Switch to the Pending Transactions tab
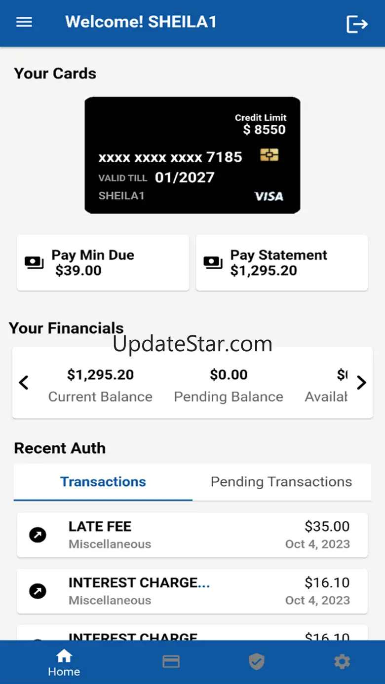The image size is (385, 684). click(x=281, y=482)
